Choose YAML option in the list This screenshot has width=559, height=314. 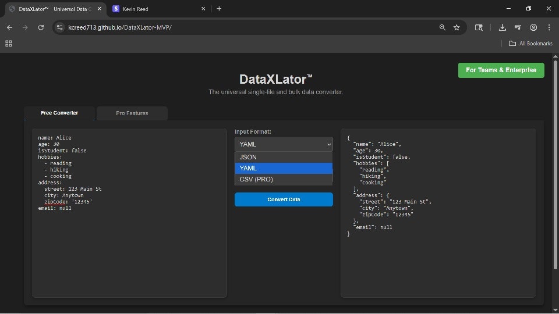click(x=284, y=168)
